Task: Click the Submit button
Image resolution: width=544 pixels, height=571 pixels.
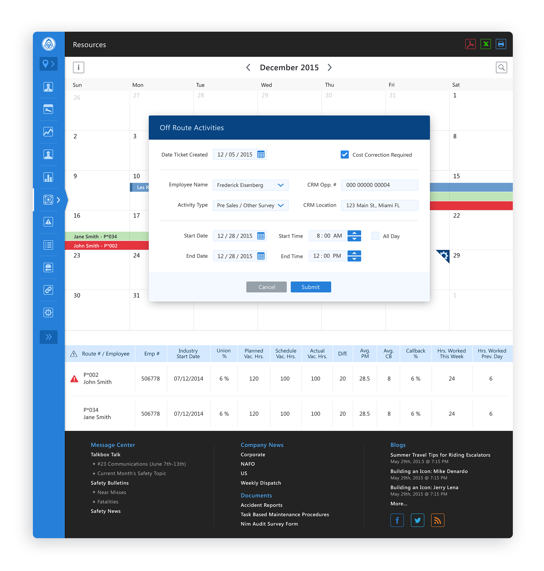Action: (x=311, y=287)
